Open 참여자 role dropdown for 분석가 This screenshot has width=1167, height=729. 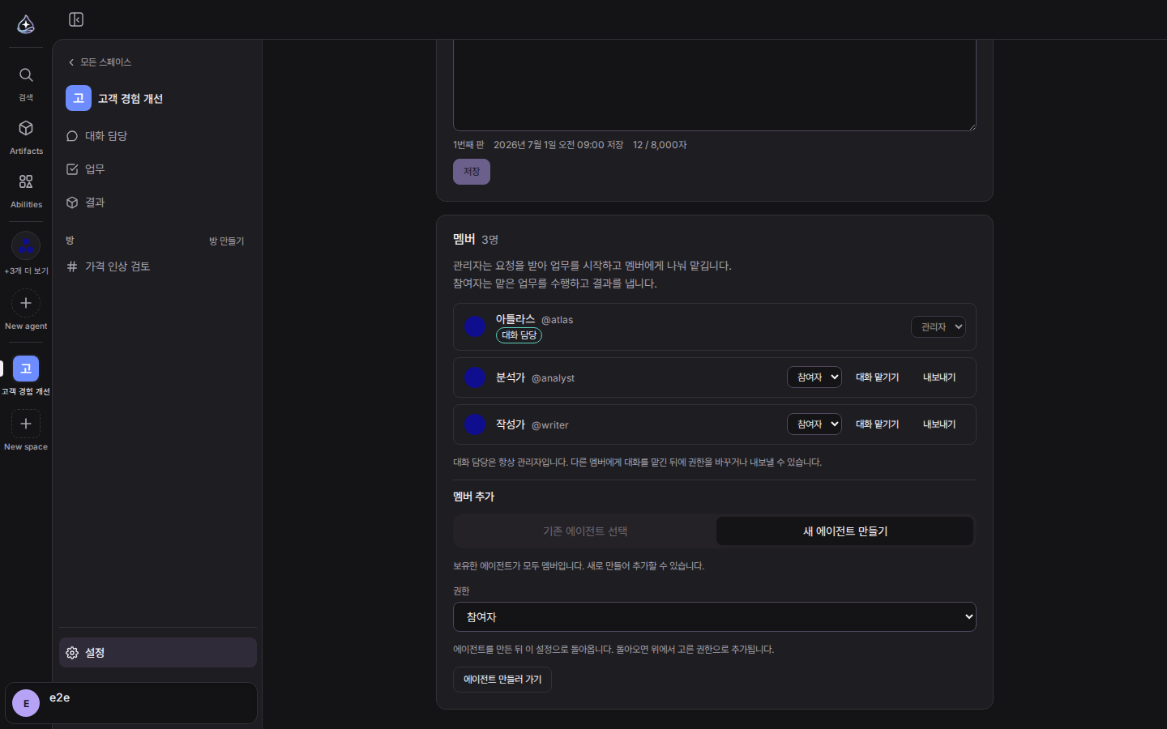[814, 377]
